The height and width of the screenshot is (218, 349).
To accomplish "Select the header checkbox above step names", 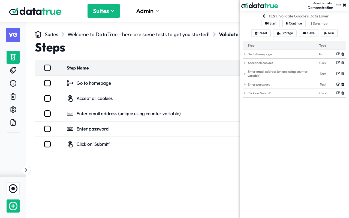I will pyautogui.click(x=47, y=68).
